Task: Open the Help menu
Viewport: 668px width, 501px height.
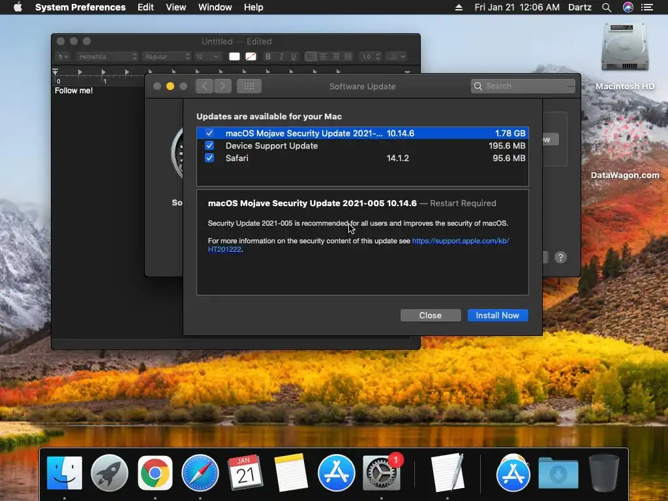Action: 254,7
